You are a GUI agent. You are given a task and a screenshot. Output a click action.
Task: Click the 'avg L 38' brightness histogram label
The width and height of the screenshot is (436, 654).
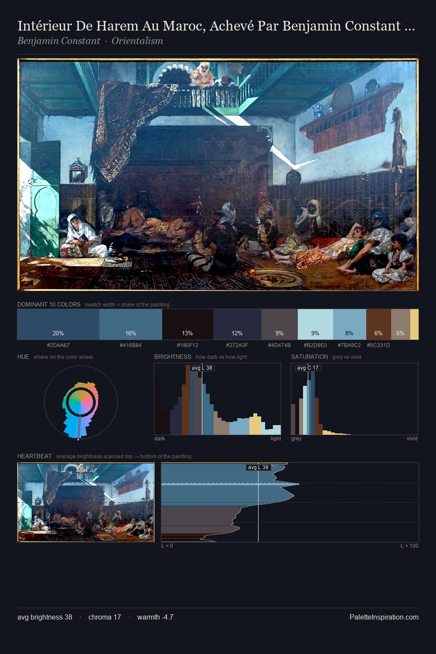coord(202,368)
